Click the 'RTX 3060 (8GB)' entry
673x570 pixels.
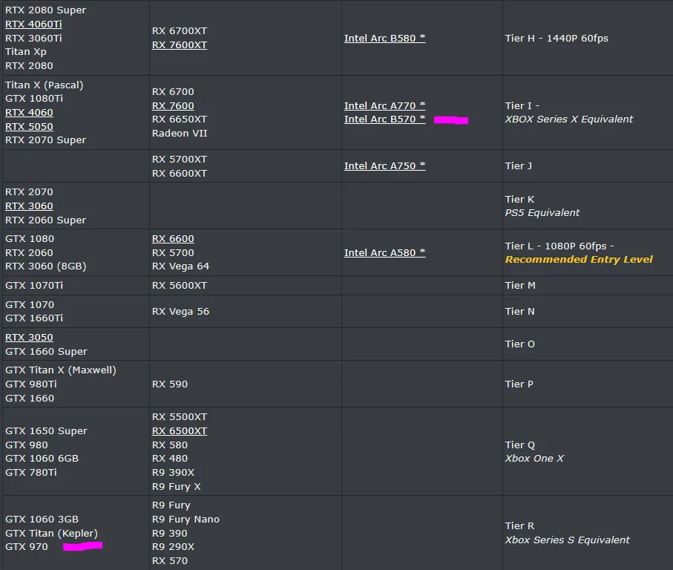point(45,266)
